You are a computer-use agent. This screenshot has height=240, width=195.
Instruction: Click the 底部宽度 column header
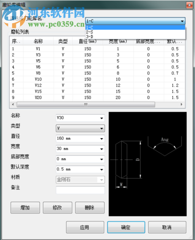[148, 42]
